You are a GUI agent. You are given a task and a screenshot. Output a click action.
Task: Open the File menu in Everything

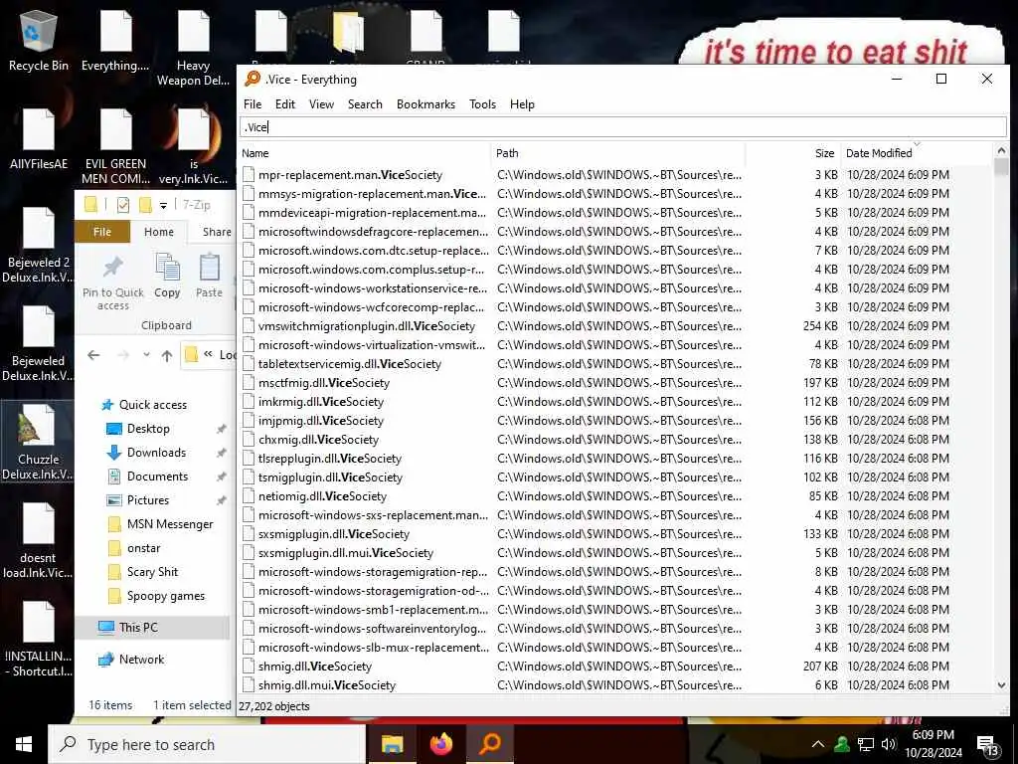[253, 103]
